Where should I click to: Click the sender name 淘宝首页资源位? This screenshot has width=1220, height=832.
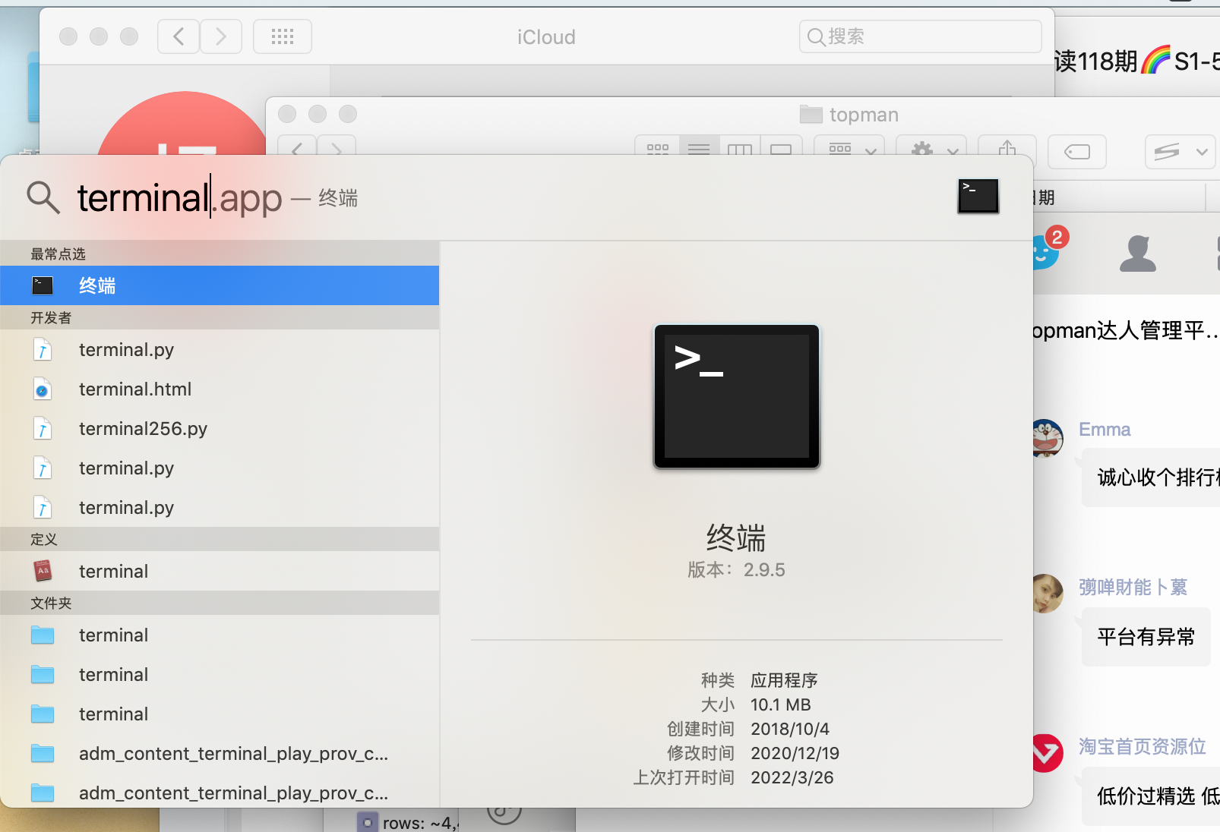coord(1143,746)
